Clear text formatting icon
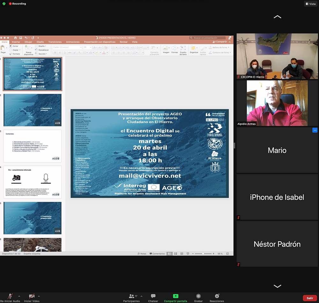The image size is (319, 303). 106,47
